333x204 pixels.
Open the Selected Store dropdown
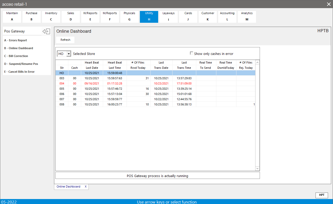[x=69, y=53]
